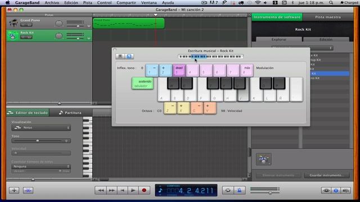Set modulation level with key 7
The height and width of the screenshot is (202, 360).
coord(233,70)
